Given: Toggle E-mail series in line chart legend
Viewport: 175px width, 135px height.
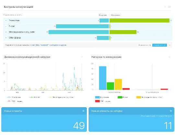Looking at the screenshot, I should coord(34,97).
